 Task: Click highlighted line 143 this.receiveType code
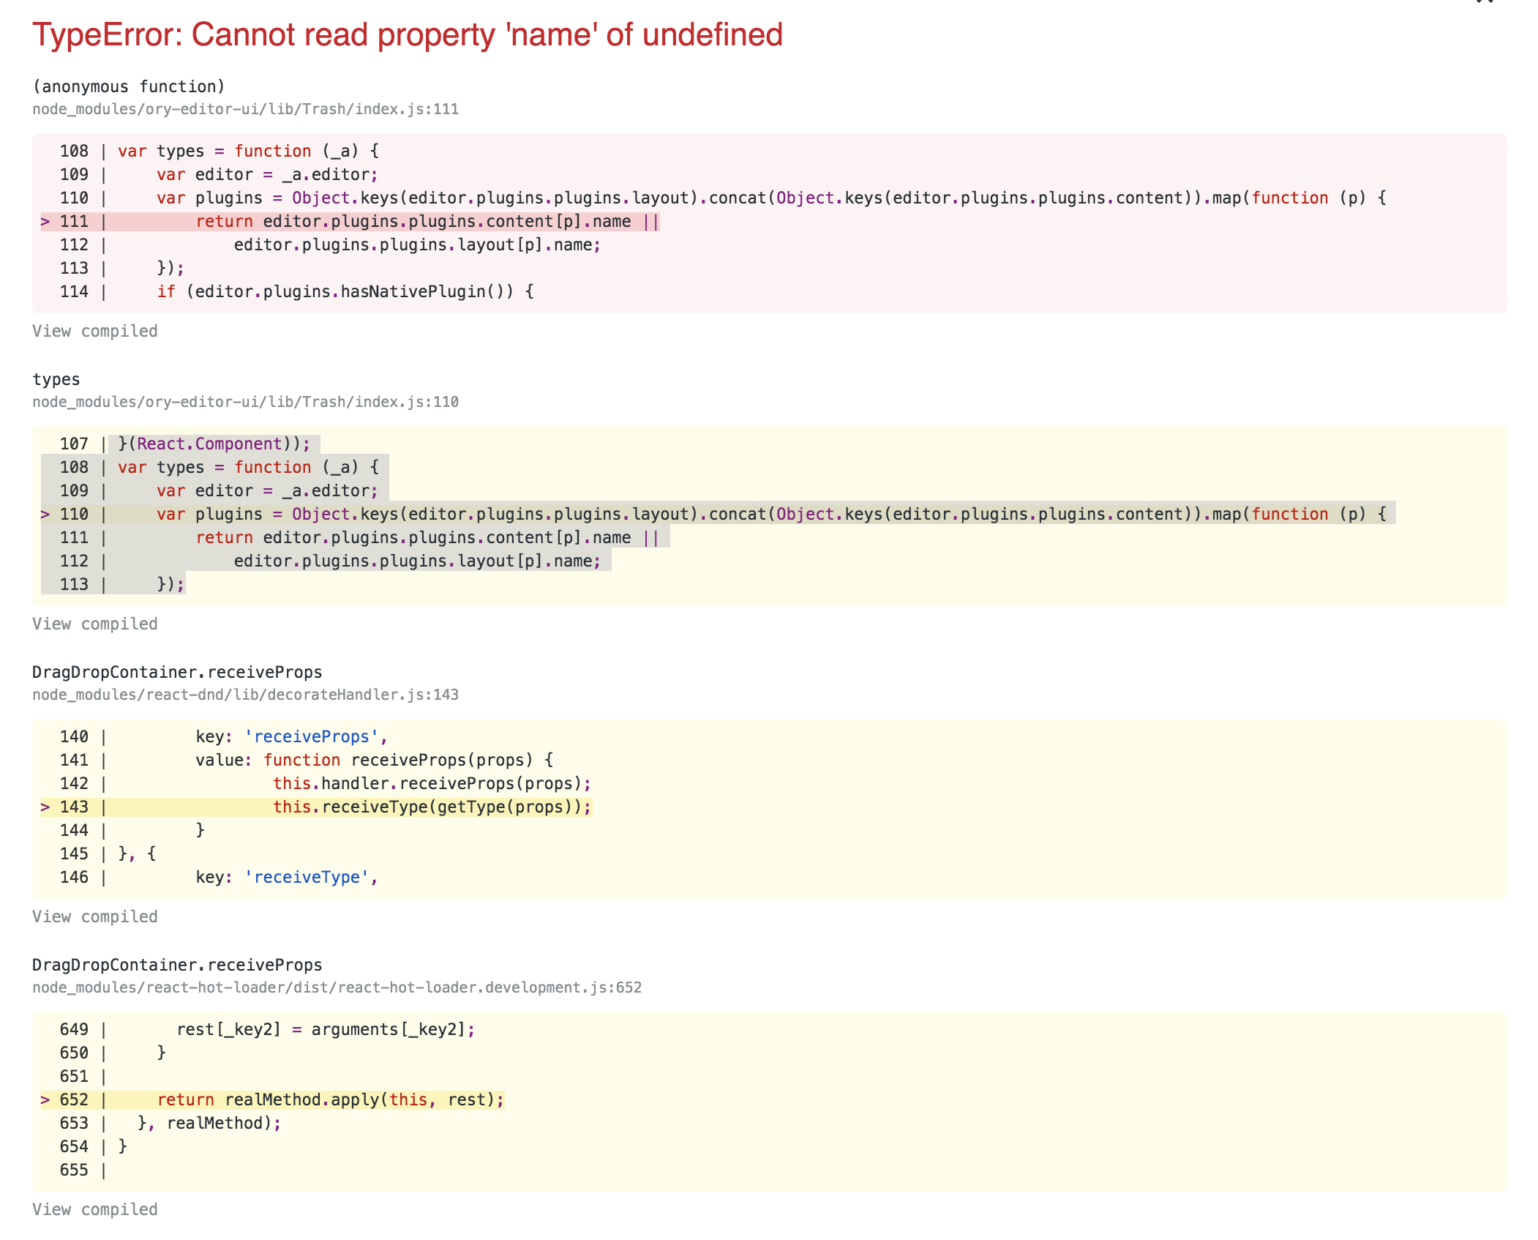[x=432, y=807]
